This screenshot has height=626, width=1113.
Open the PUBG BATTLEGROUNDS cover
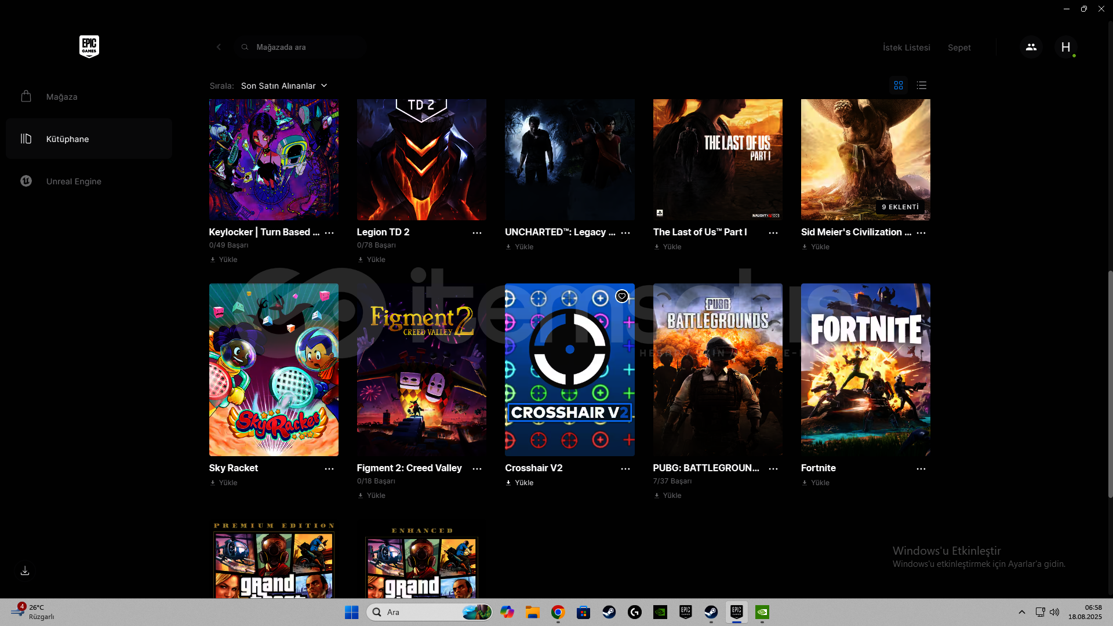718,370
